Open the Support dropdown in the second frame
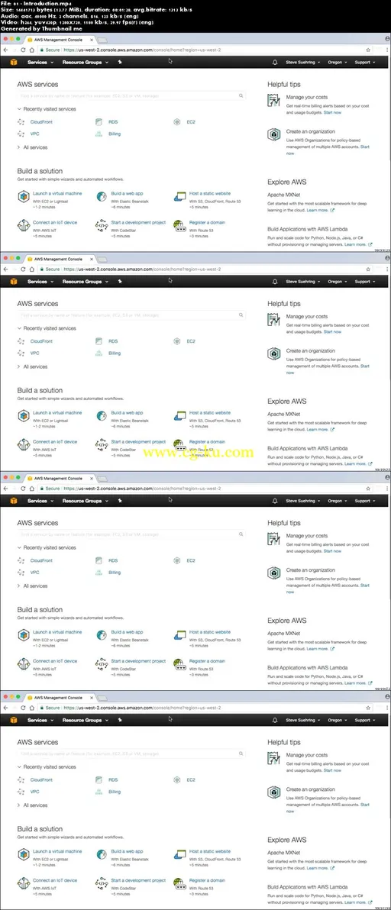Viewport: 391px width, 910px height. tap(364, 282)
